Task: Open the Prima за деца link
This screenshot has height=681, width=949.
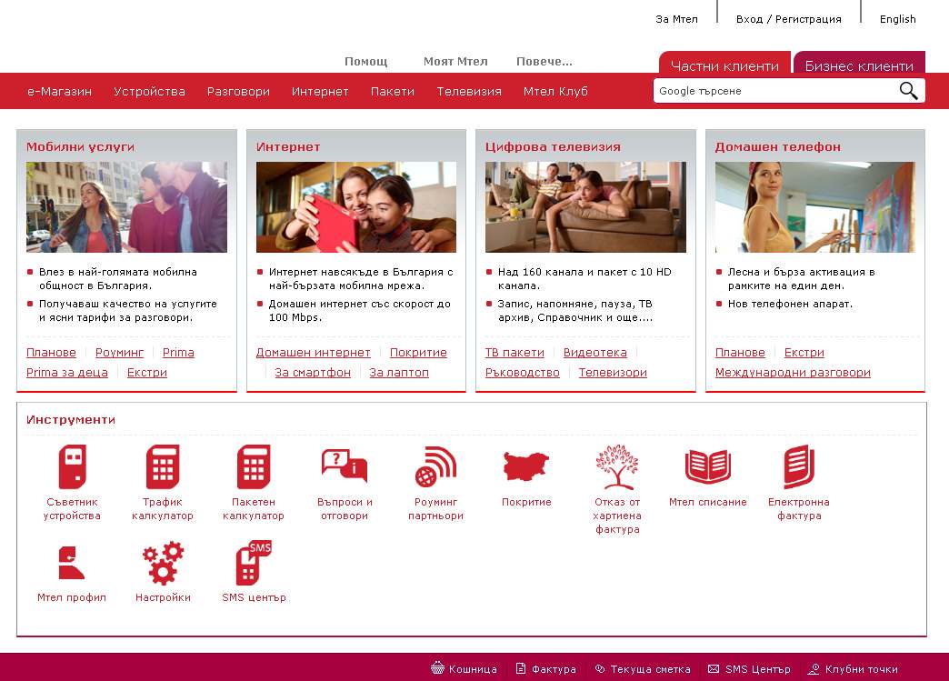Action: tap(67, 372)
